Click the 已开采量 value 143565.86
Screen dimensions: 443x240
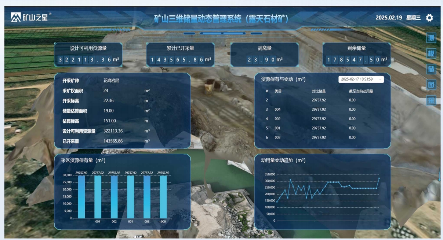(x=113, y=141)
